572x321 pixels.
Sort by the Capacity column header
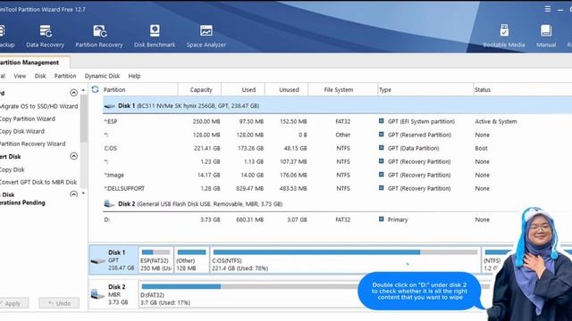pyautogui.click(x=200, y=89)
